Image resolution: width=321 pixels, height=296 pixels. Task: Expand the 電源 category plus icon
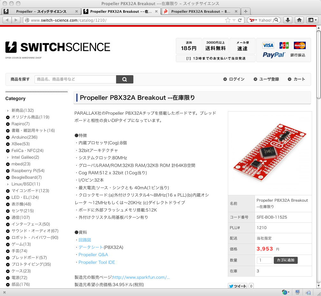8,278
